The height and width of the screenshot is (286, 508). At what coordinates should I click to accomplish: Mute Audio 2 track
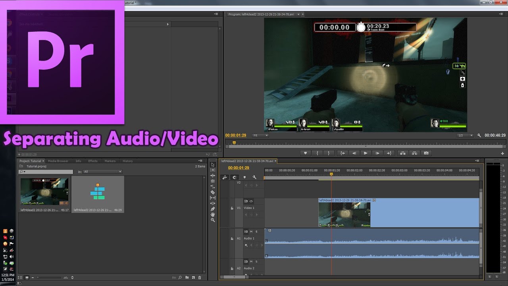(251, 262)
